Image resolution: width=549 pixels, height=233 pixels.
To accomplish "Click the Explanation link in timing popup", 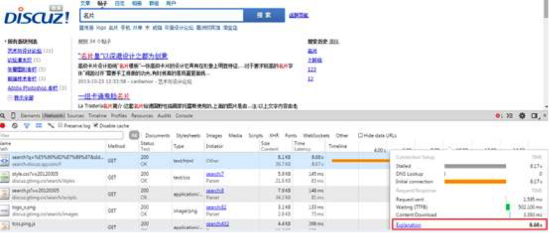I will (x=409, y=225).
